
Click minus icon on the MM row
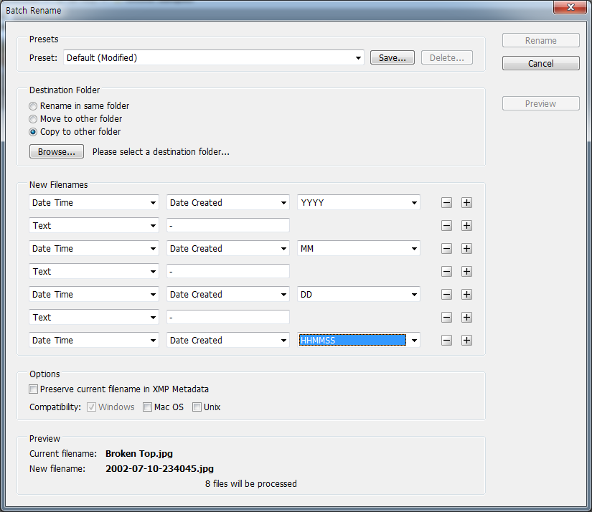(446, 249)
